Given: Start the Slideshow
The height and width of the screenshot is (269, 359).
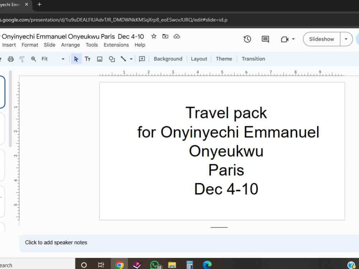Looking at the screenshot, I should click(321, 39).
